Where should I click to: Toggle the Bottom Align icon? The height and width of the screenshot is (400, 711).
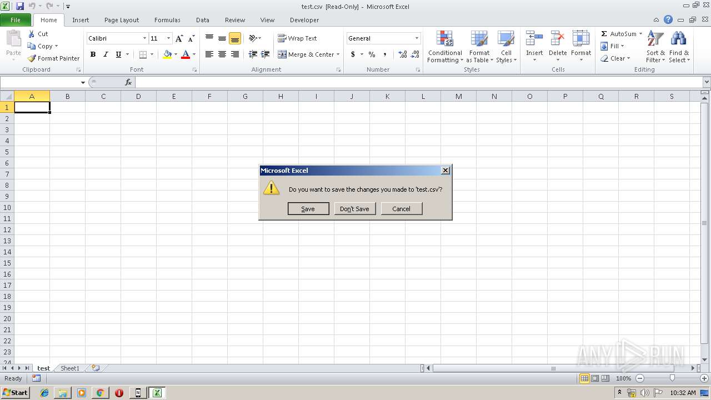[x=235, y=38]
